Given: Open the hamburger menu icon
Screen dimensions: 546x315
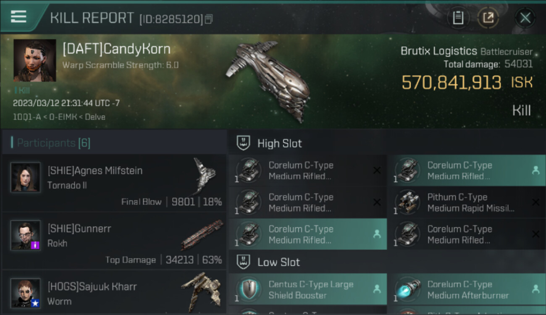Looking at the screenshot, I should (x=18, y=16).
